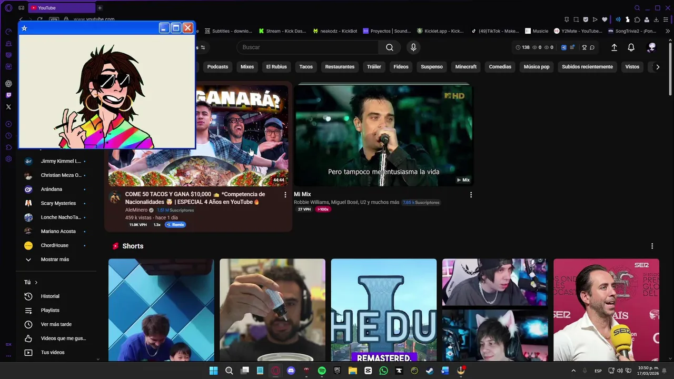Open WhatsApp from the taskbar
The image size is (674, 379).
click(x=383, y=371)
